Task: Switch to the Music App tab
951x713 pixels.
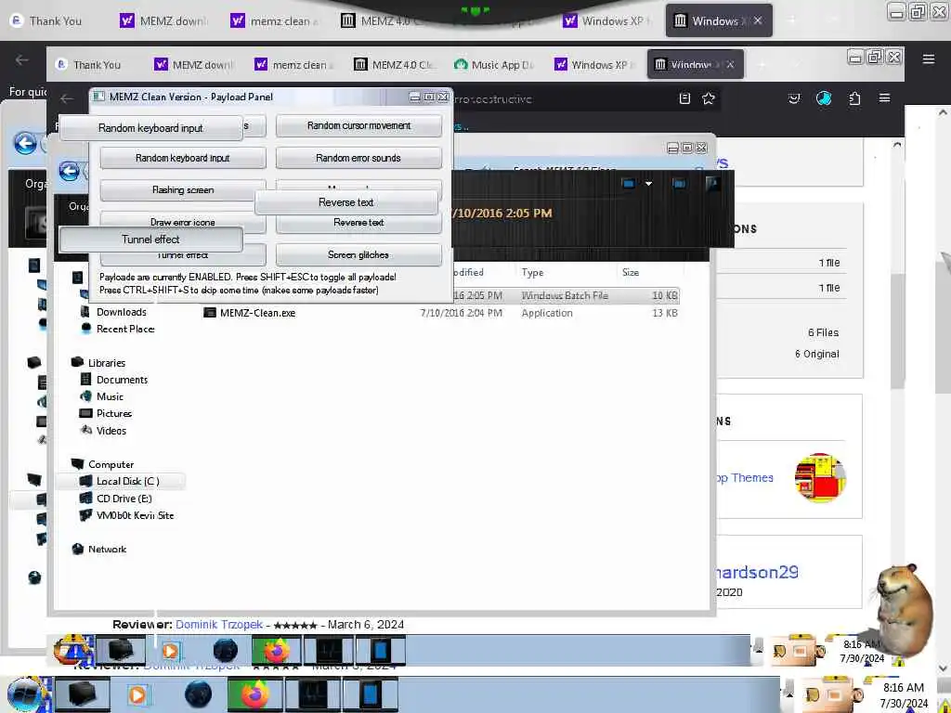Action: click(x=495, y=64)
